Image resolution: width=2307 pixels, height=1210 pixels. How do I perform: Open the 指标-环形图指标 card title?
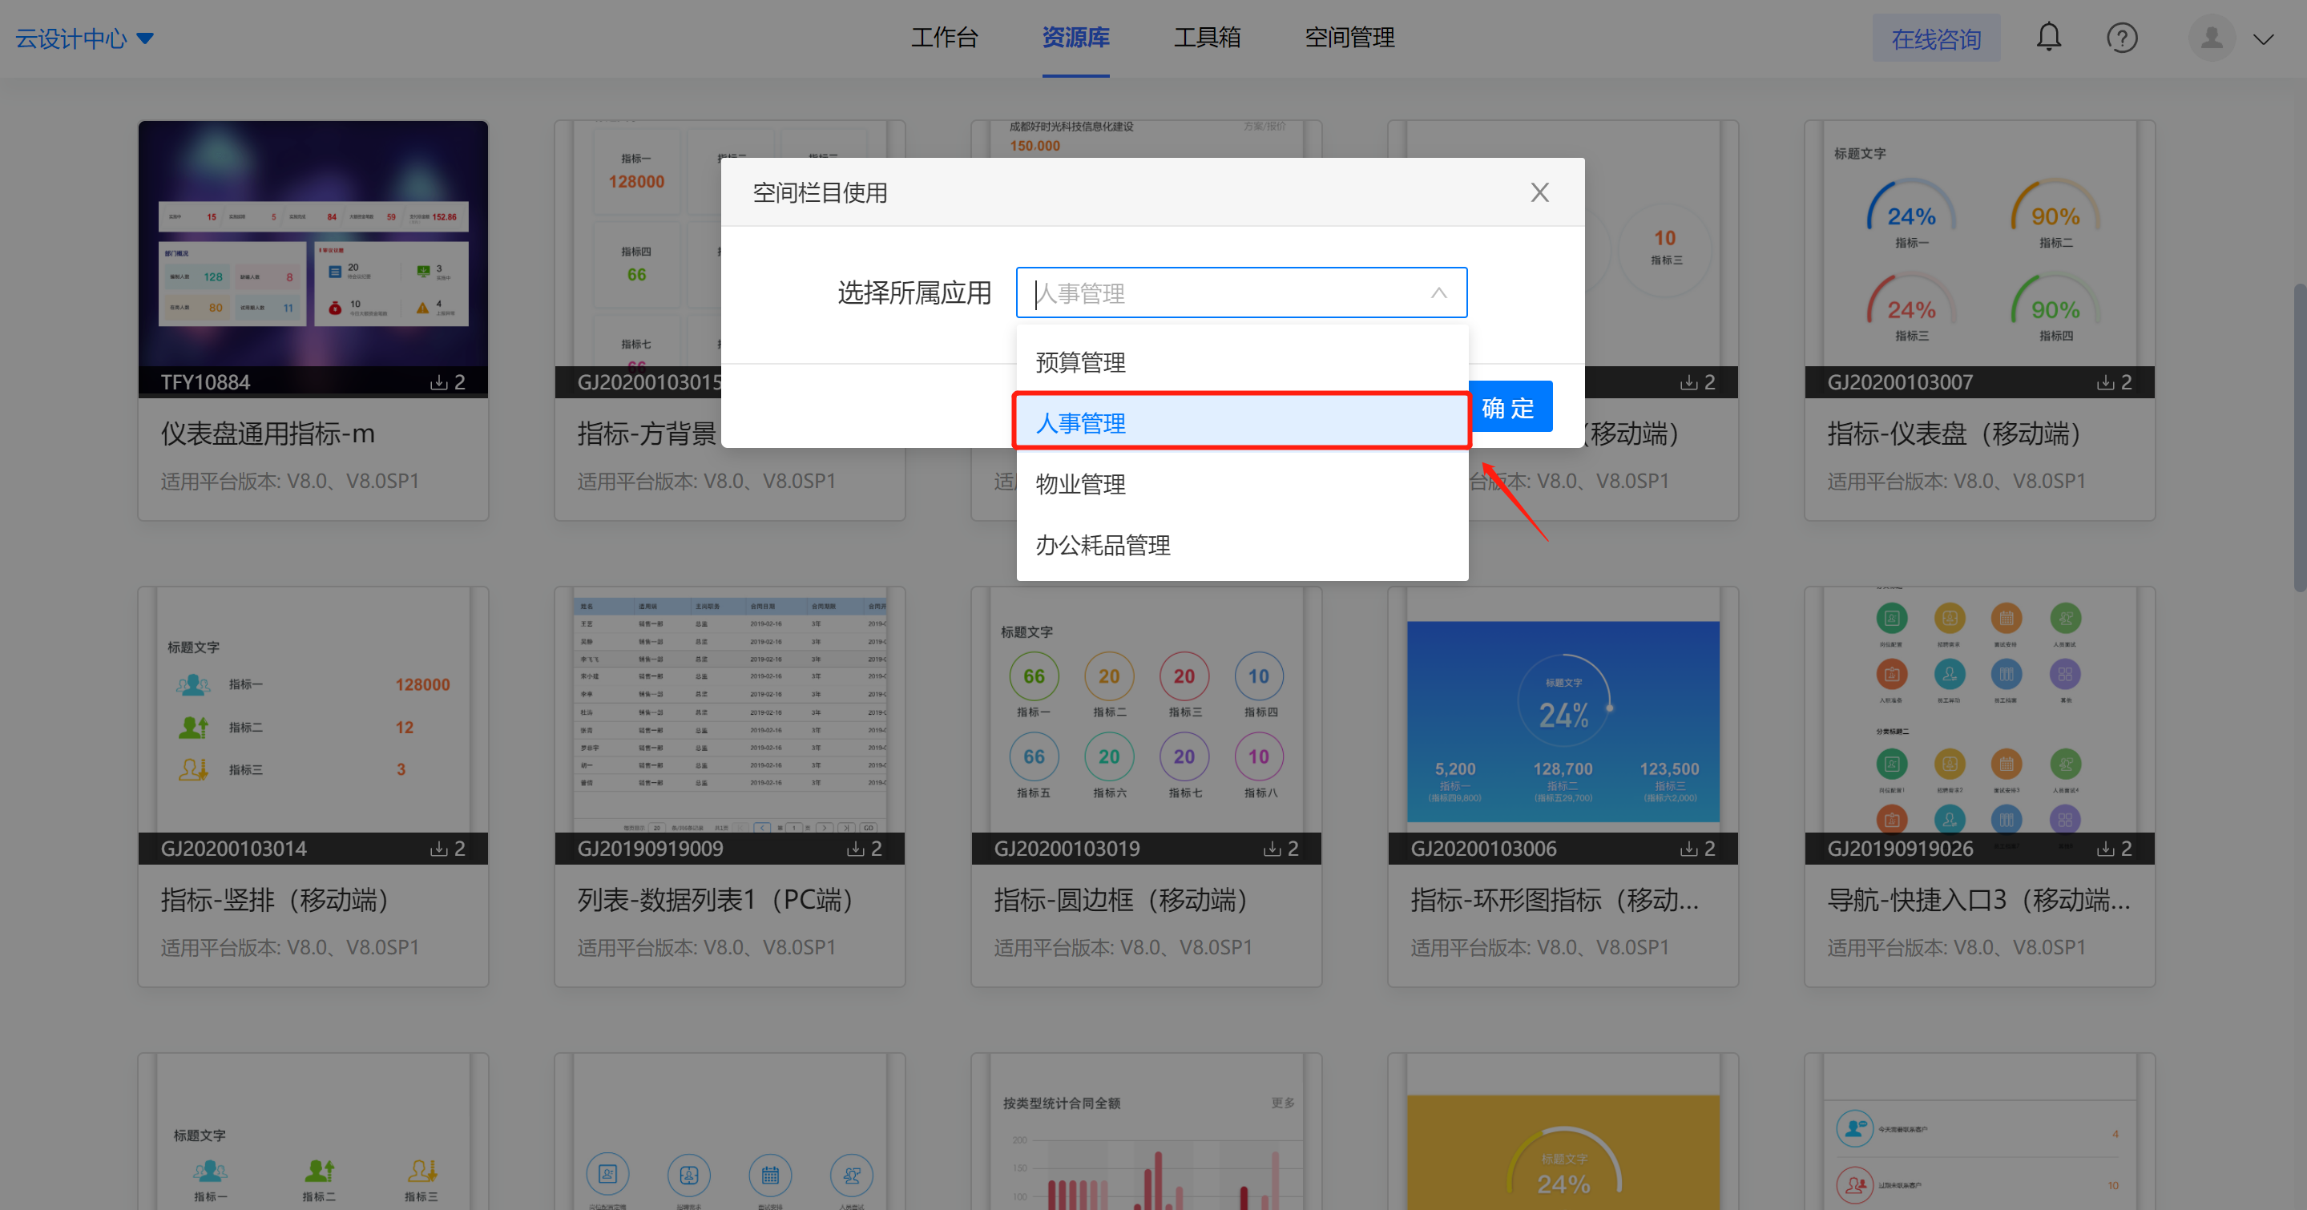click(1555, 899)
